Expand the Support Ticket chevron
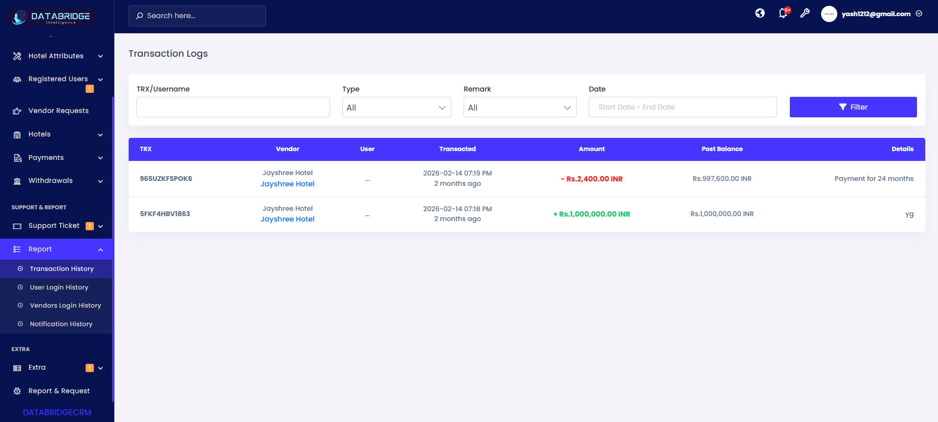938x422 pixels. (100, 226)
